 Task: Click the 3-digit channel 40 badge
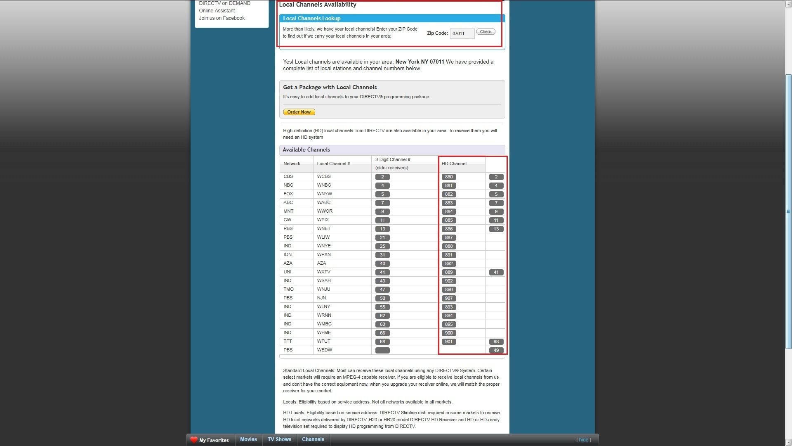[382, 263]
